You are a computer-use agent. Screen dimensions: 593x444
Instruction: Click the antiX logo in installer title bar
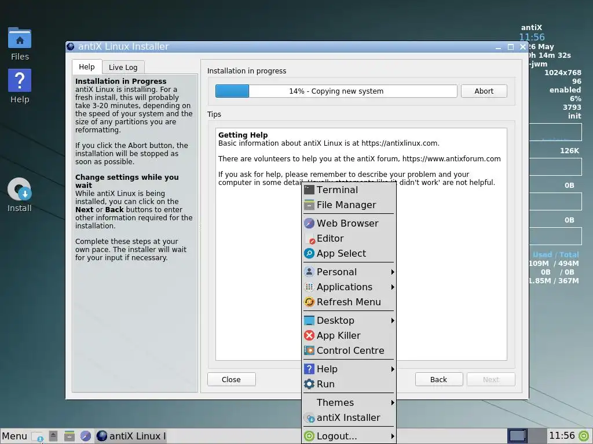pyautogui.click(x=70, y=47)
